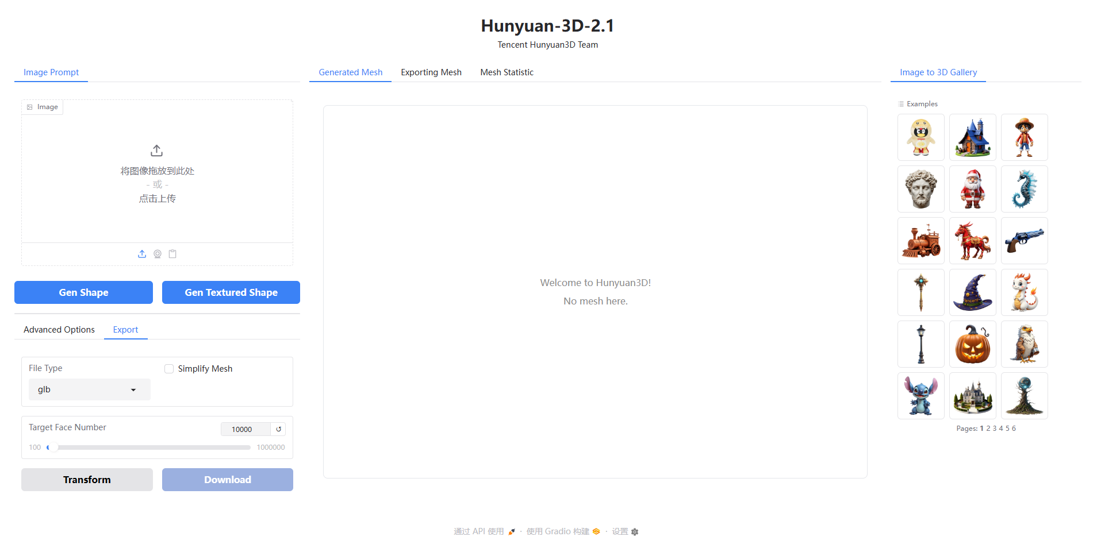Select the revolver gun example
The width and height of the screenshot is (1097, 544).
pos(1025,241)
